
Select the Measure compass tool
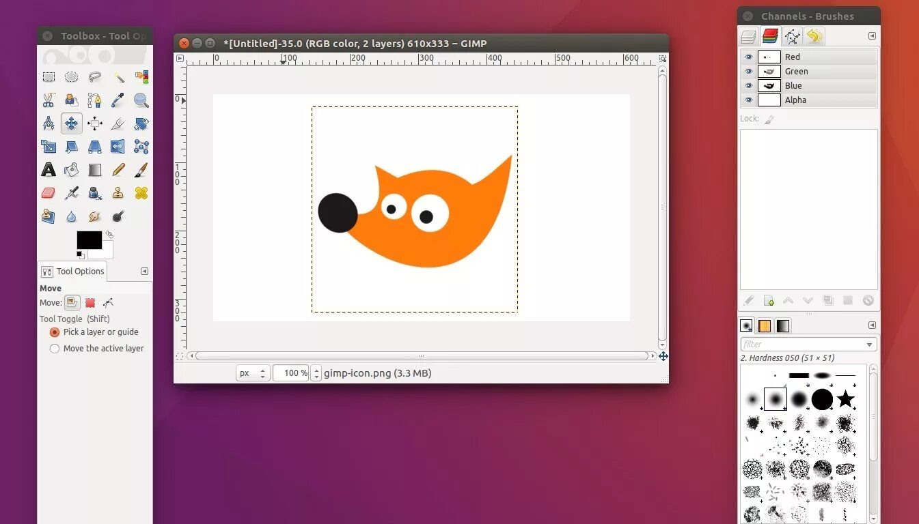pyautogui.click(x=49, y=123)
